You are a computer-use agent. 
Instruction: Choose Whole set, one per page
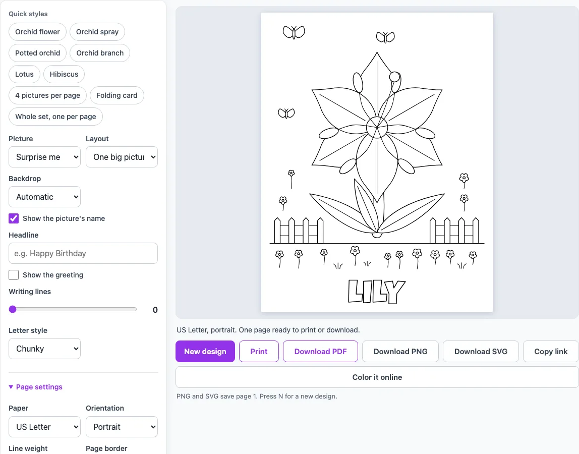(56, 117)
